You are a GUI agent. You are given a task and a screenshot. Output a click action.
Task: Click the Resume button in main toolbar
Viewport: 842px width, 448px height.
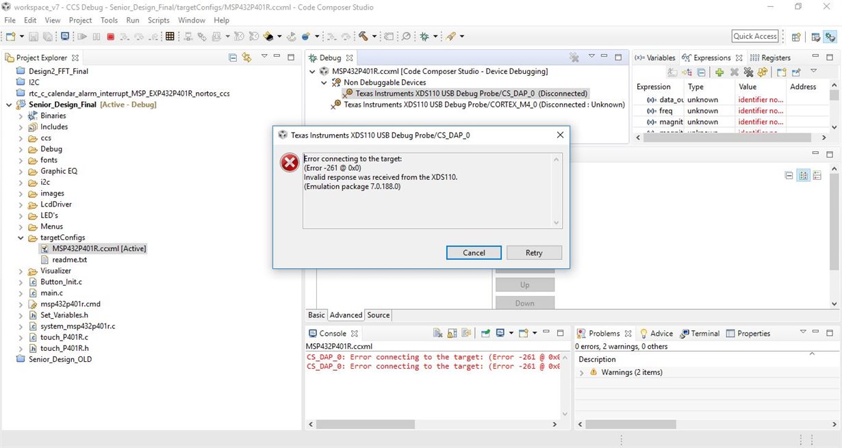coord(82,36)
